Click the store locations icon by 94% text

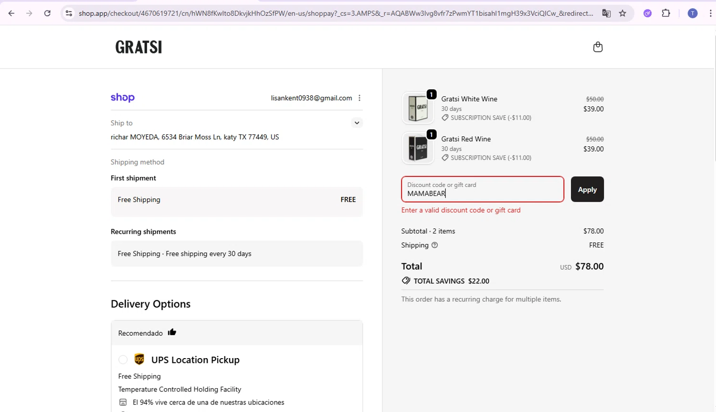[123, 402]
